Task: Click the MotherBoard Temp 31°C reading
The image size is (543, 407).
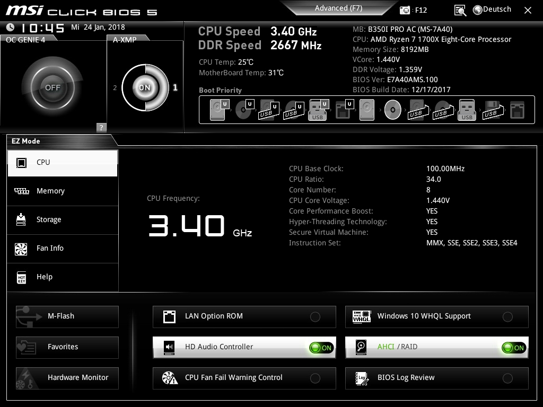Action: tap(241, 73)
